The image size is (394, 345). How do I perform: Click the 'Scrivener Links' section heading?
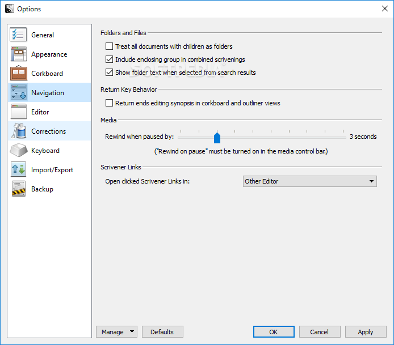121,167
